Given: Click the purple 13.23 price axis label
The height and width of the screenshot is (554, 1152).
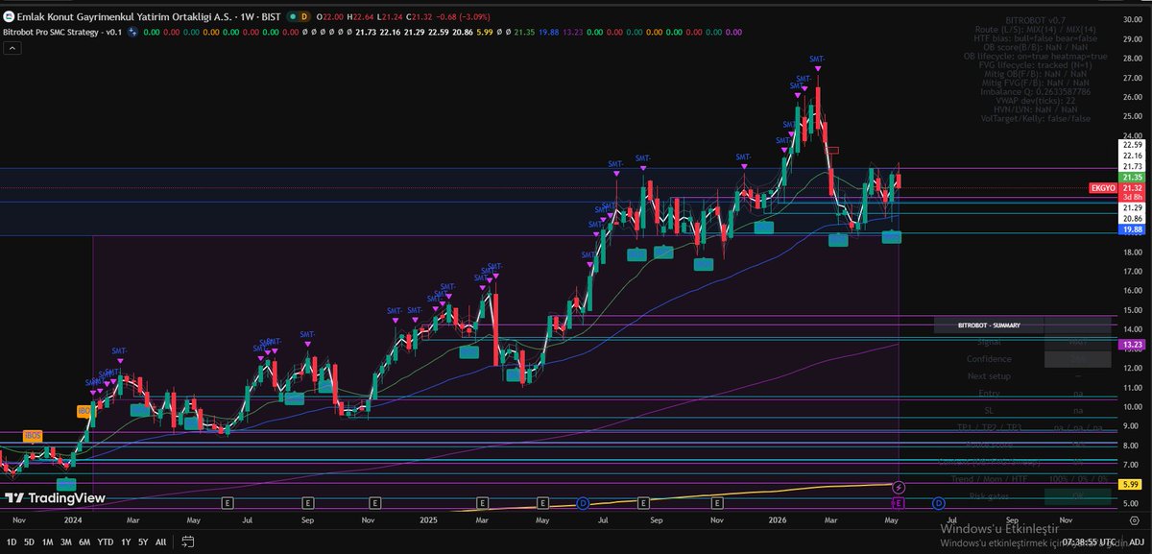Looking at the screenshot, I should pyautogui.click(x=1131, y=343).
